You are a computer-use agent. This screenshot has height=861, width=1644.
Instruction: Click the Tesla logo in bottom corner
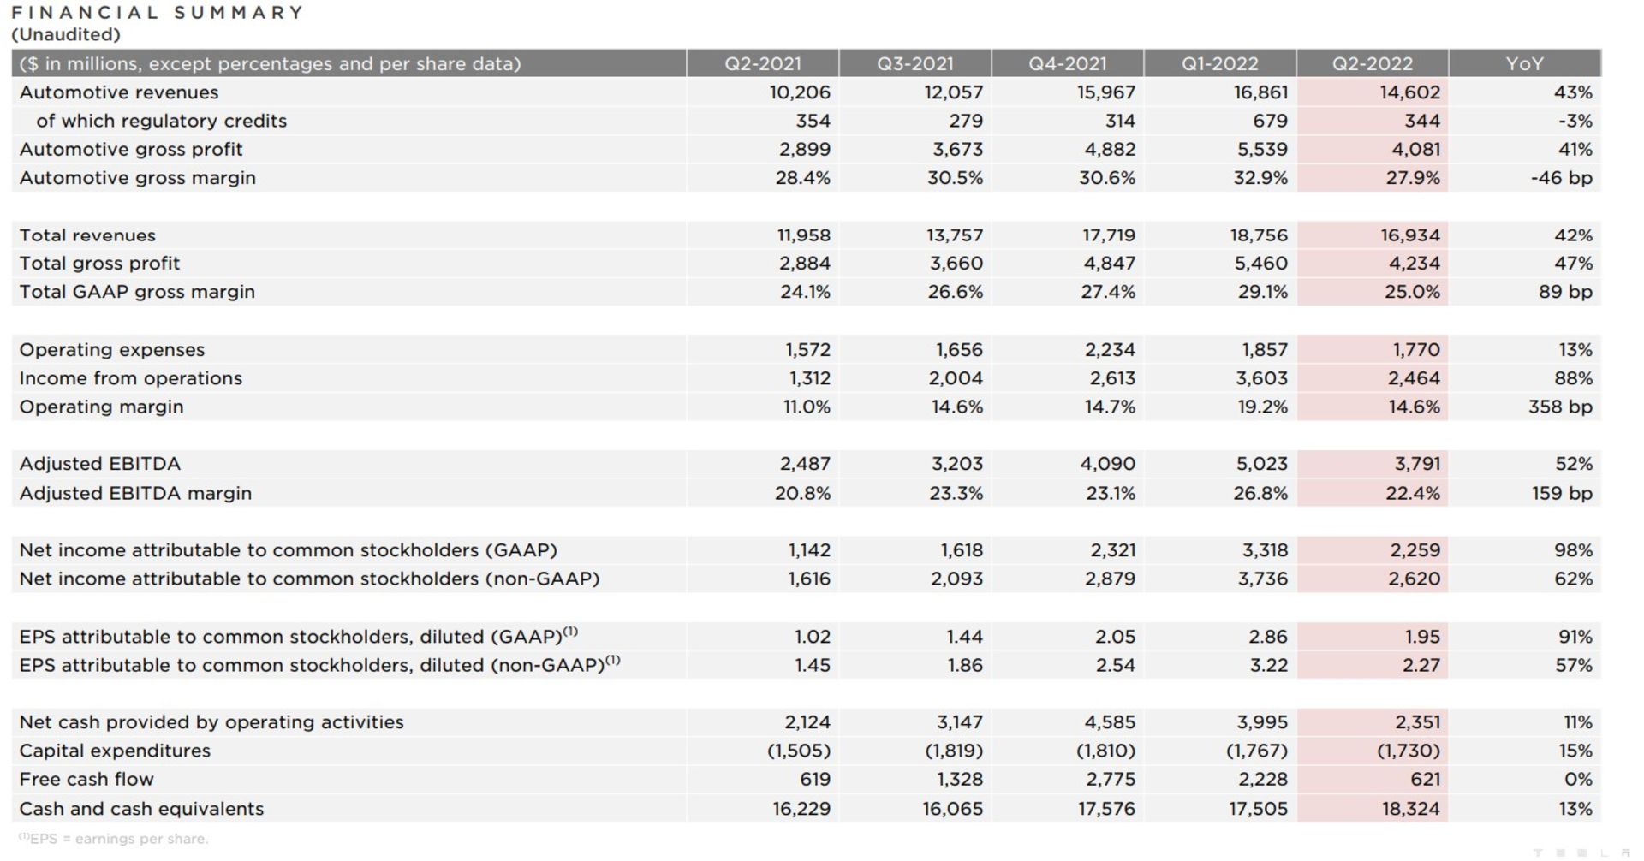(1581, 853)
